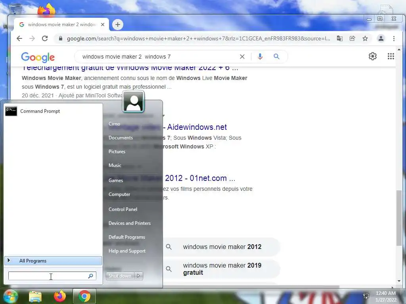Click the Shut down button
The width and height of the screenshot is (406, 304).
(120, 276)
